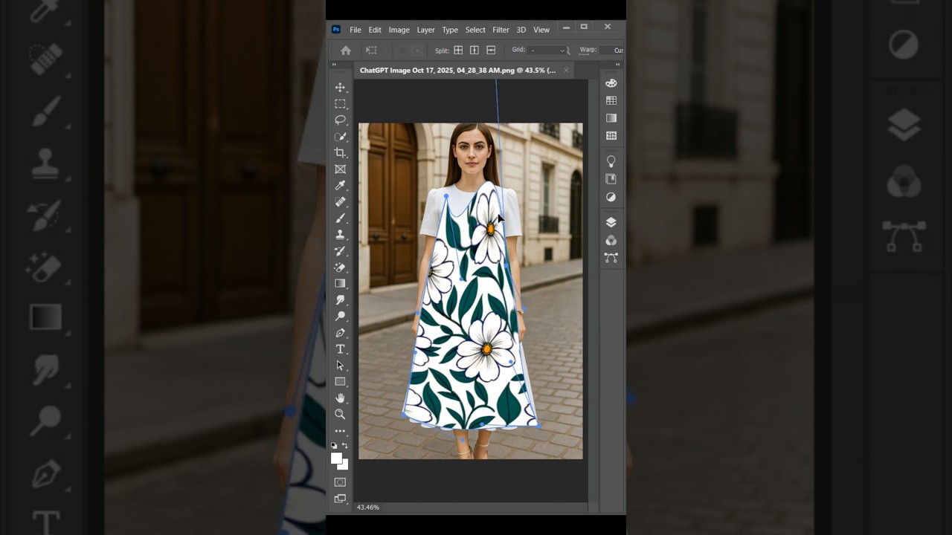Screen dimensions: 952x535
Task: Click the foreground color swatch
Action: pos(336,458)
